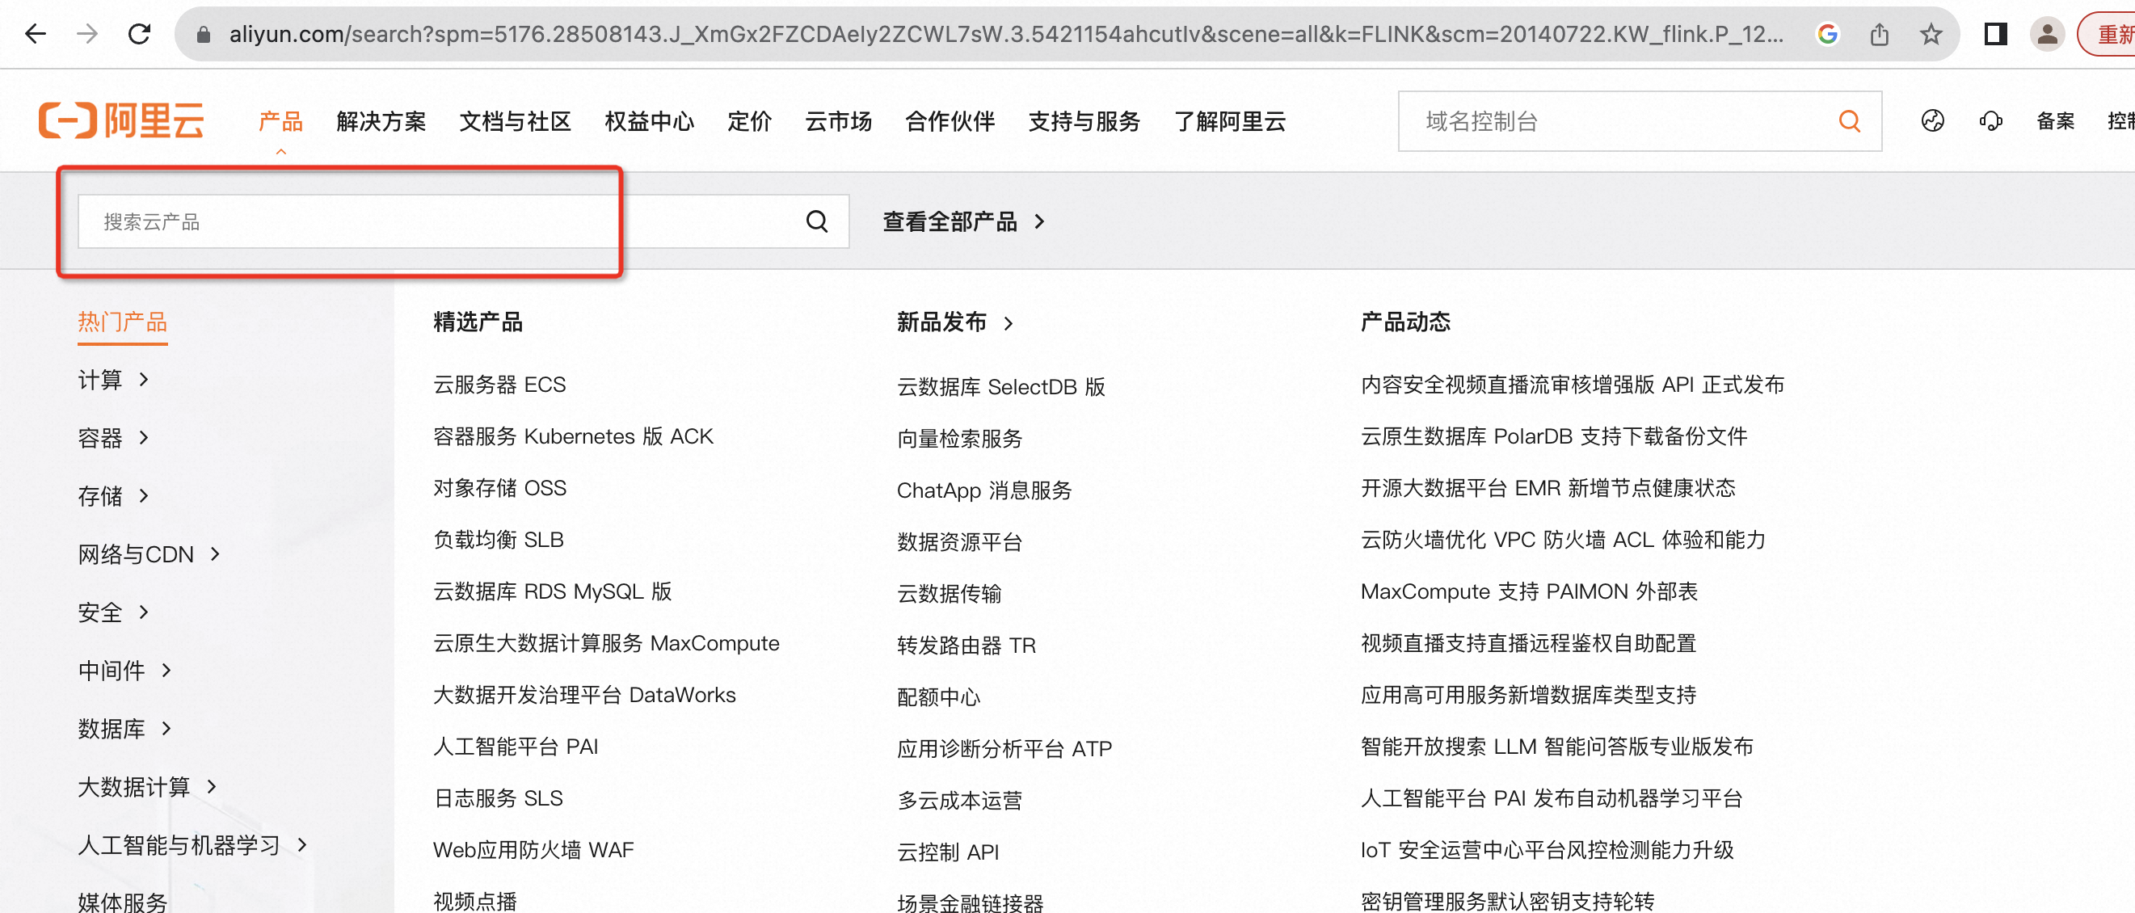
Task: Open 转发路由器 TR link
Action: [x=966, y=645]
